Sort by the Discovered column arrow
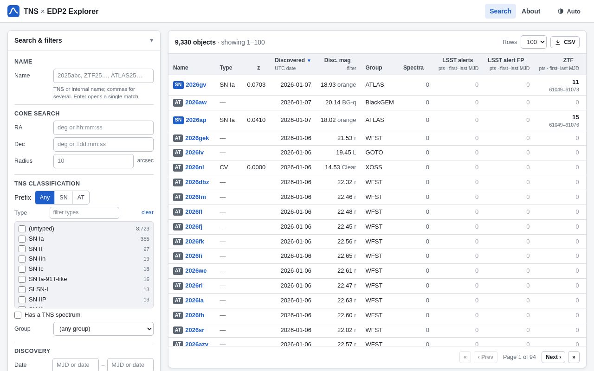 (x=309, y=61)
